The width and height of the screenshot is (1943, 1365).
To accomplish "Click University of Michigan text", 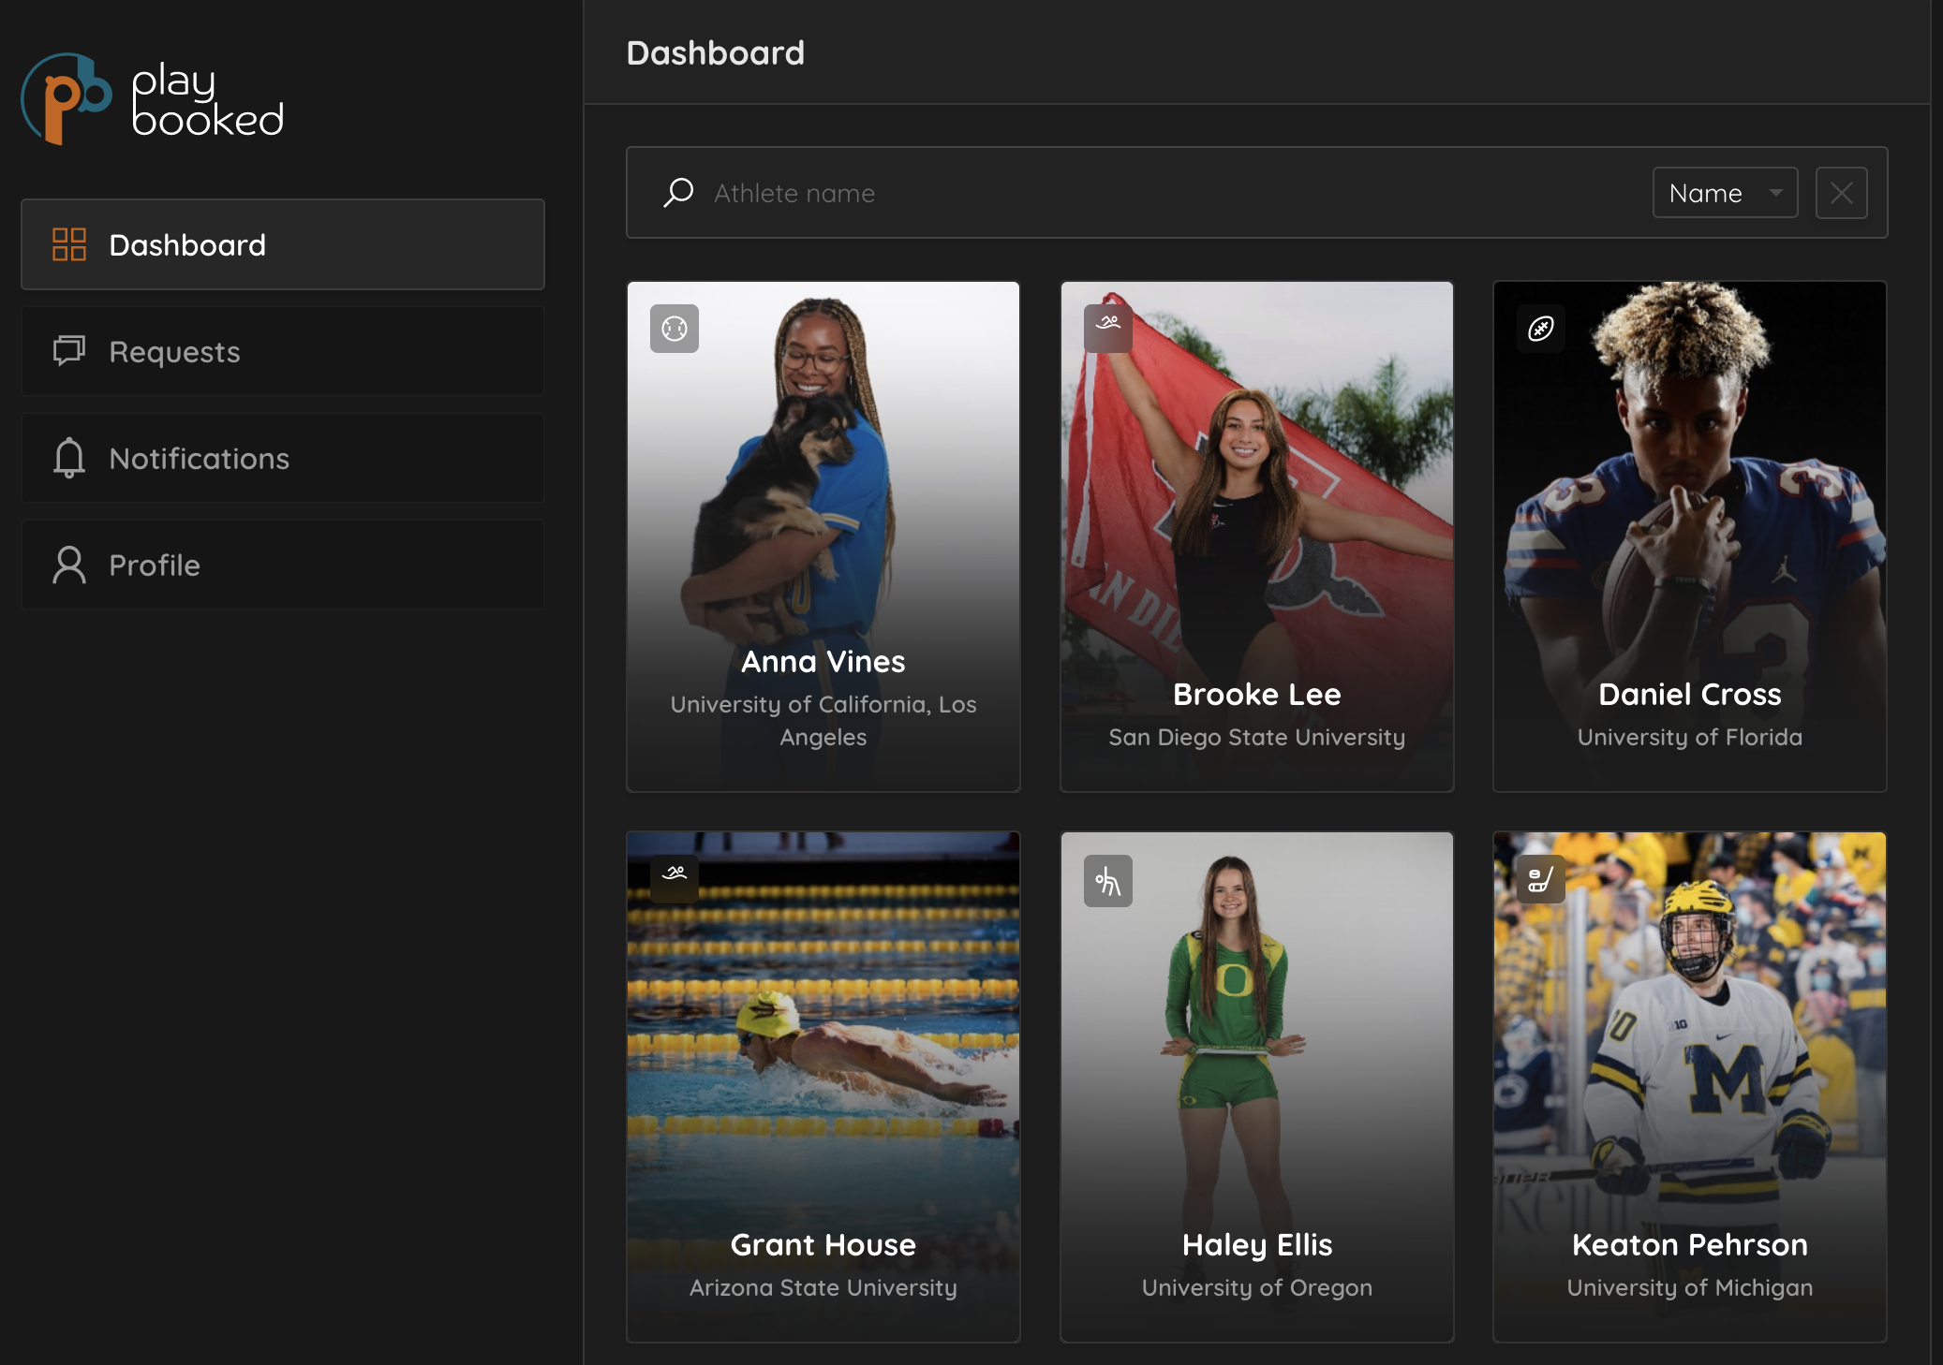I will tap(1689, 1288).
